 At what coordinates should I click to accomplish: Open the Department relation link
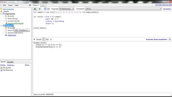coord(12,35)
